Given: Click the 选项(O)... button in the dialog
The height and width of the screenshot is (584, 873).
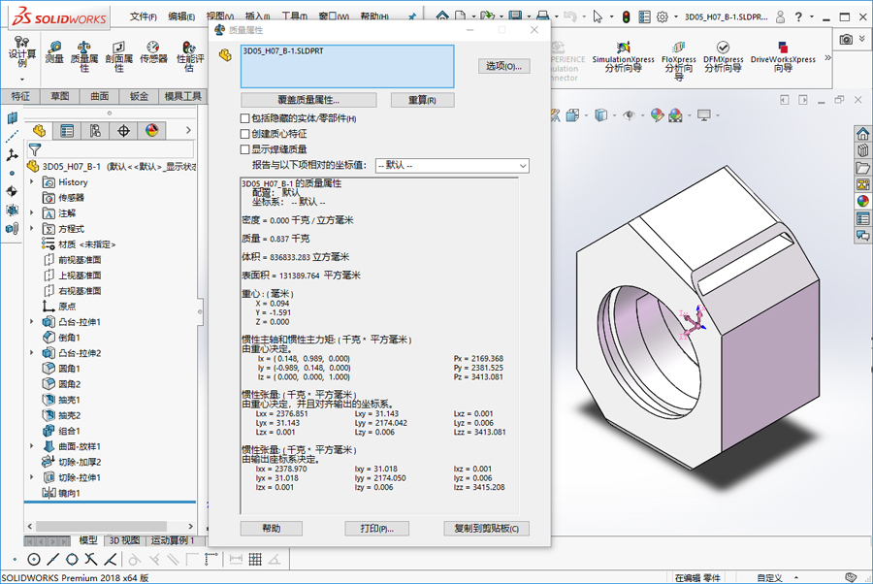Looking at the screenshot, I should coord(503,66).
